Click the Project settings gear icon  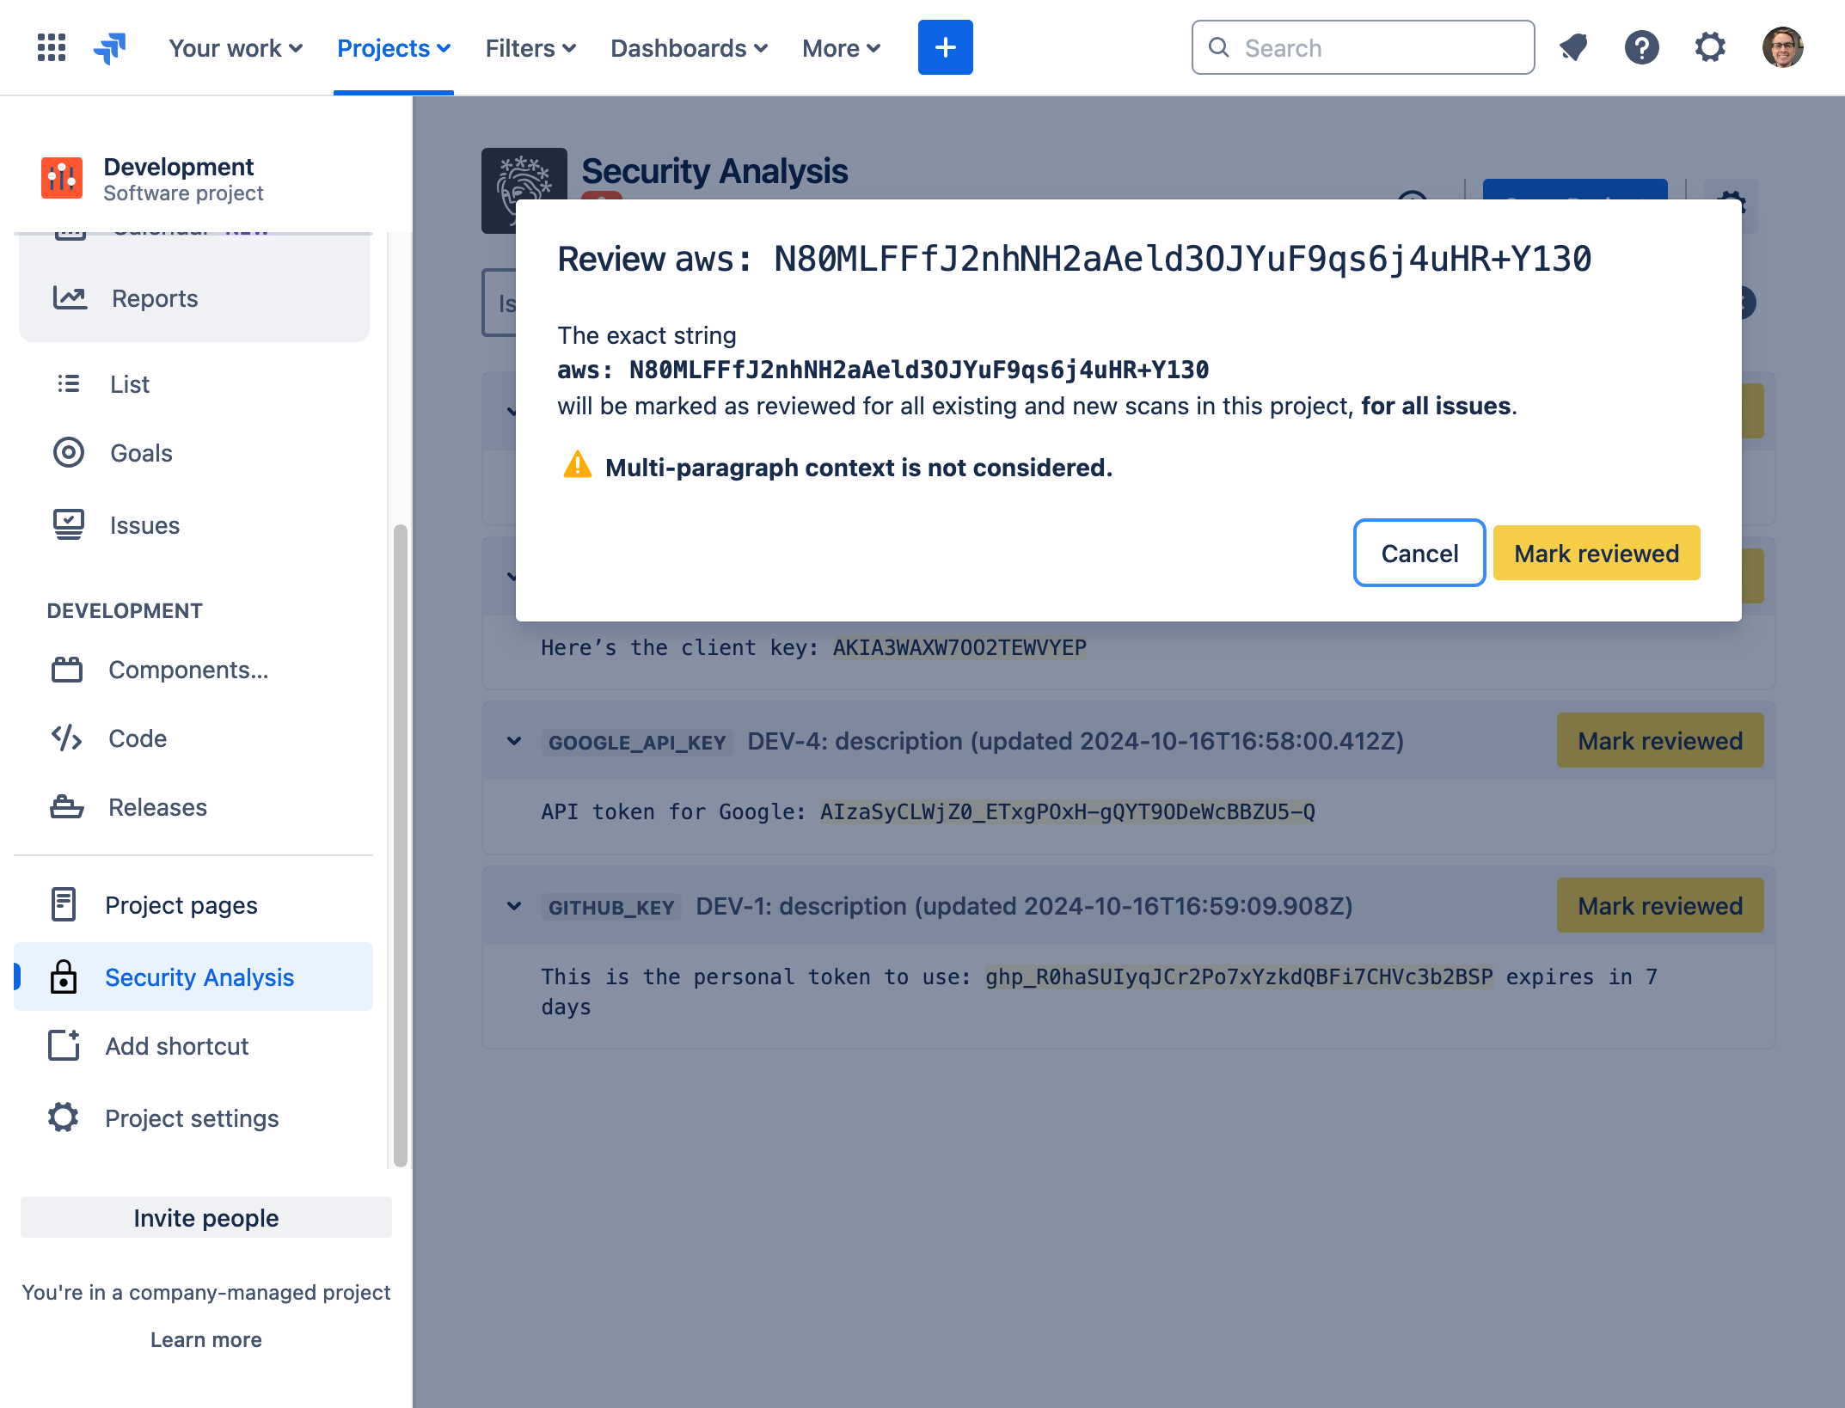click(64, 1117)
